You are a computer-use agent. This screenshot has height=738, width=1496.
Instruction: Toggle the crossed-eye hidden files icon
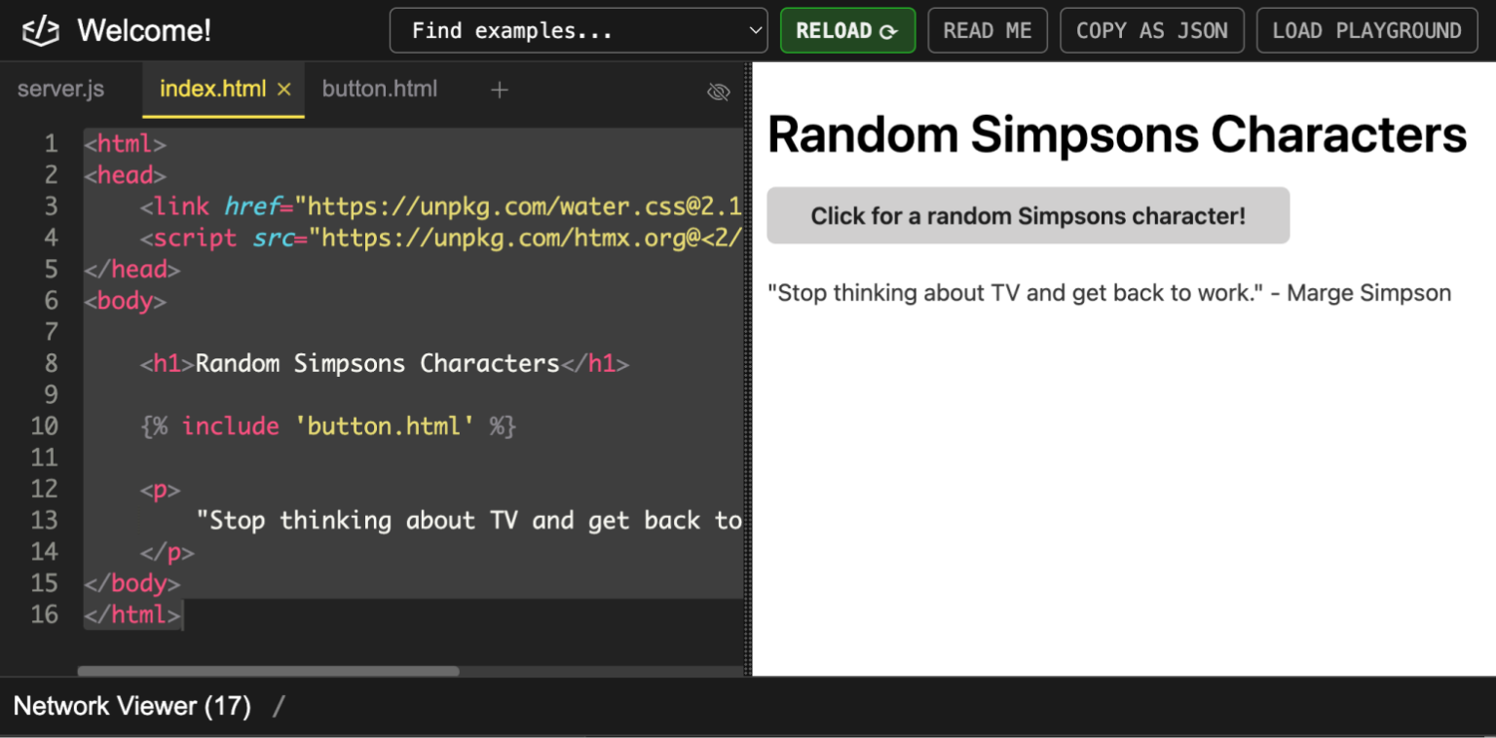[718, 91]
